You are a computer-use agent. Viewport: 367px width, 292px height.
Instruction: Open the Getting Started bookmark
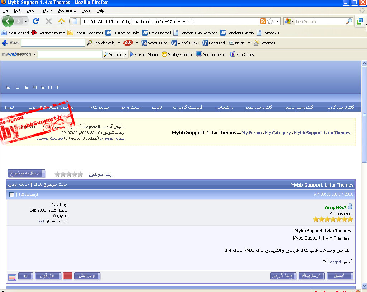point(48,33)
